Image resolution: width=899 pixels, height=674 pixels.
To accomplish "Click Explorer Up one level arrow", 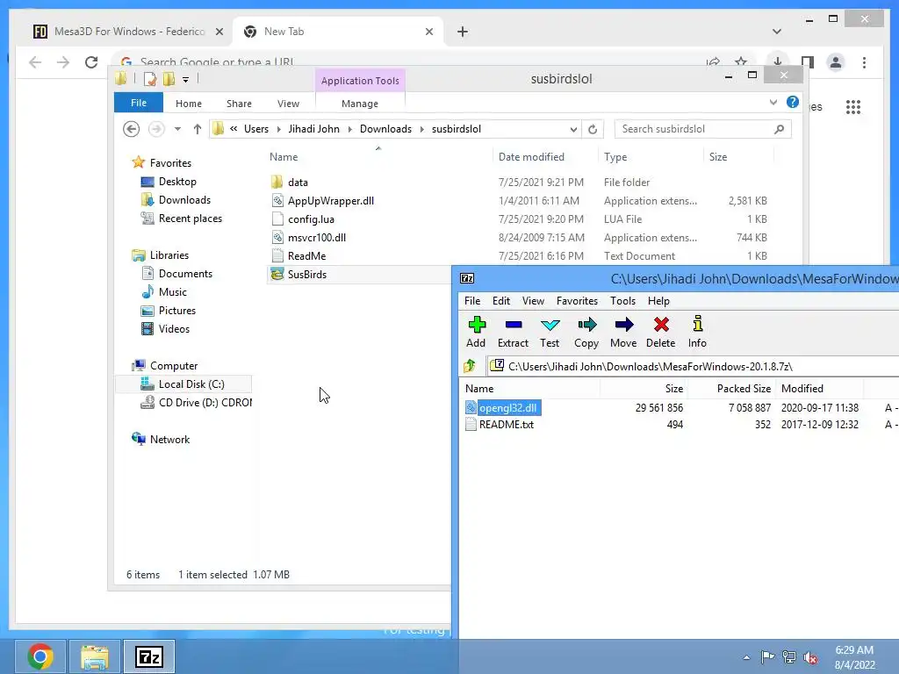I will (198, 129).
